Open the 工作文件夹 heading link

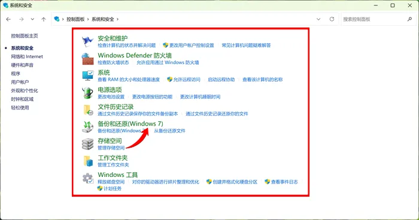coord(113,158)
